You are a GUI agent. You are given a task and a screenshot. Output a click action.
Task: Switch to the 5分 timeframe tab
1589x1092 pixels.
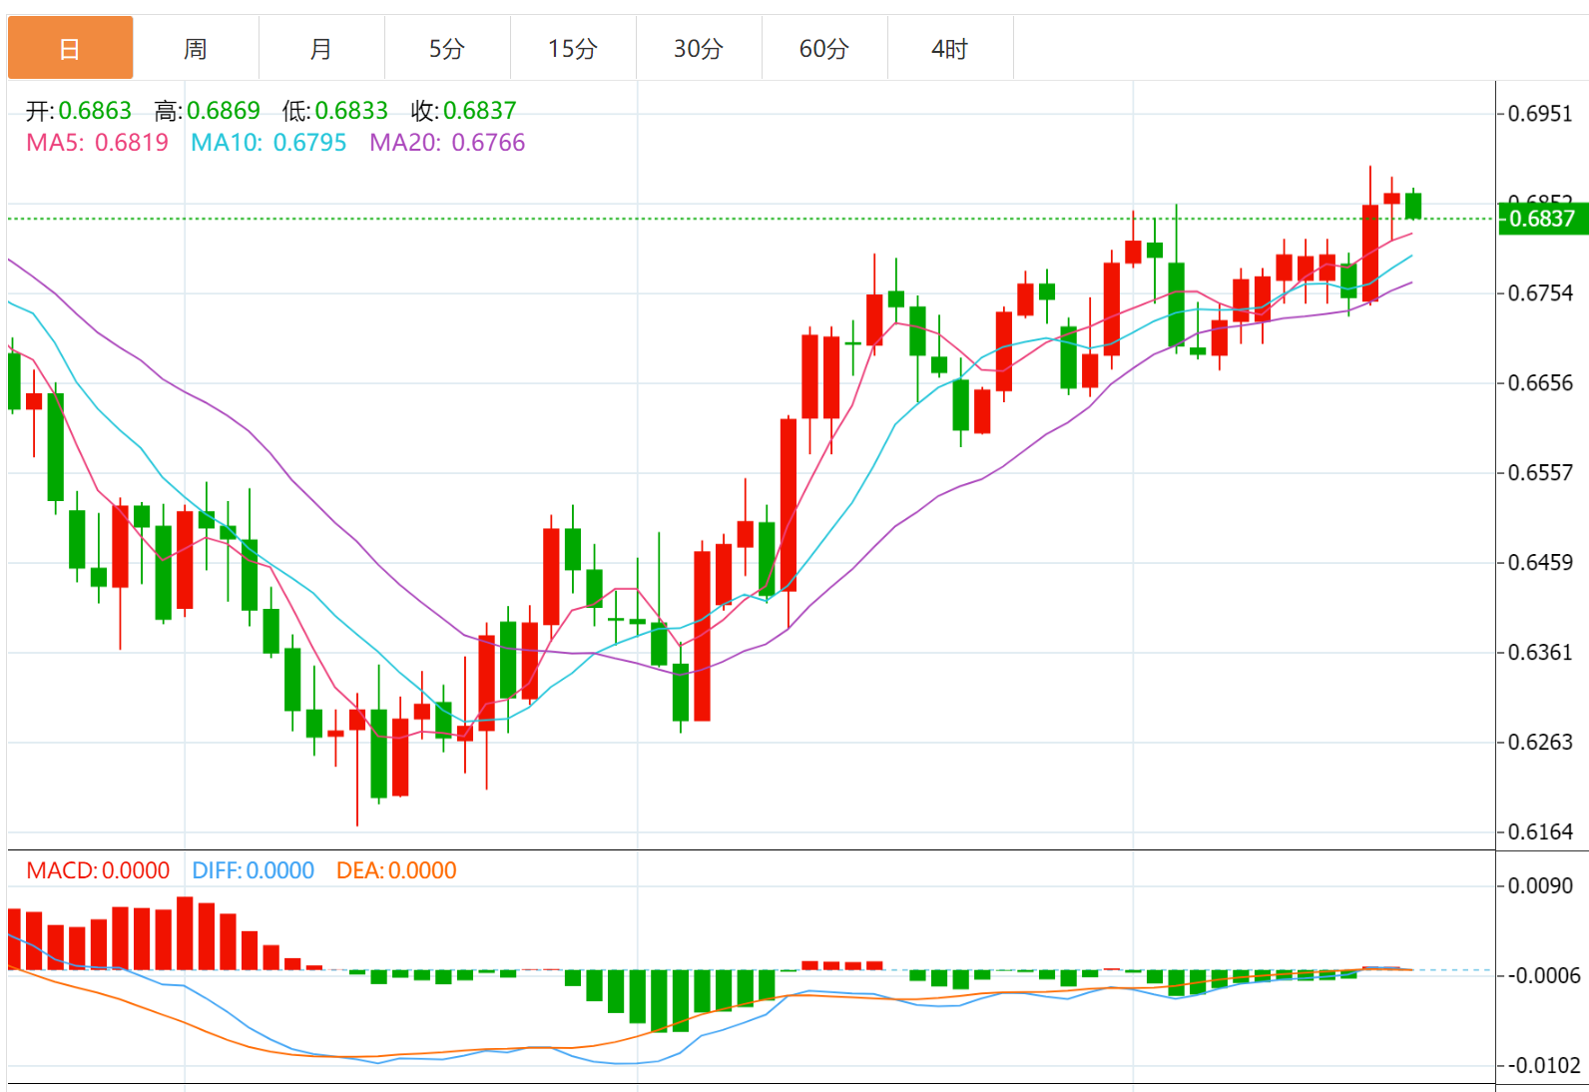click(447, 48)
